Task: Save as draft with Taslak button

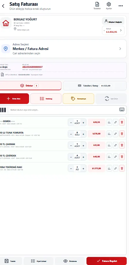Action: (10, 261)
